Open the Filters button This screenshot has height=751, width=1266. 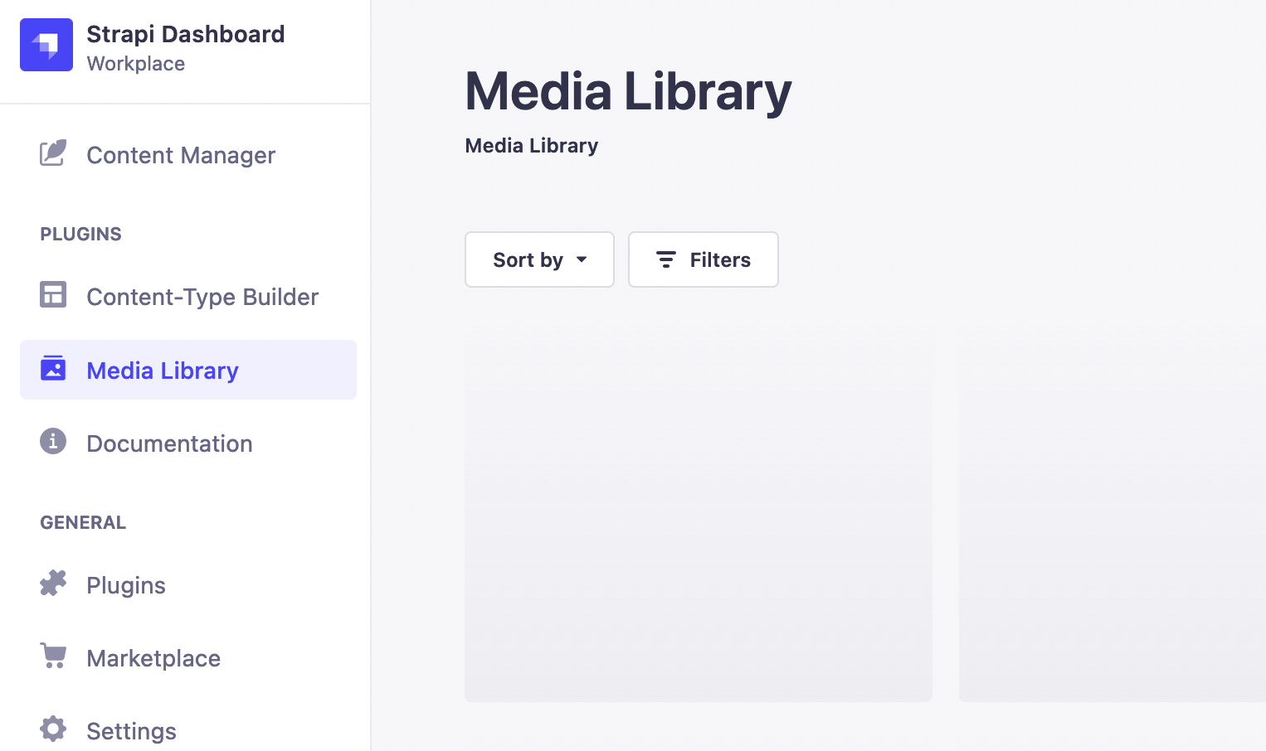704,259
